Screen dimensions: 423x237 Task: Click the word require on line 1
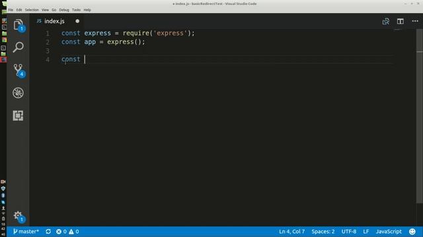click(136, 33)
